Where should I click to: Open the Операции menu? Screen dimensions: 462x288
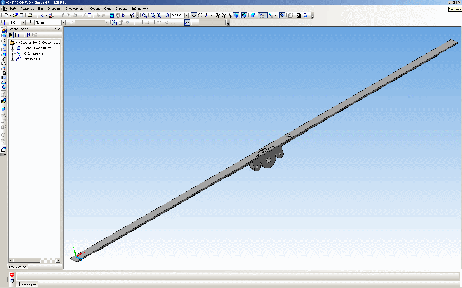(x=54, y=9)
